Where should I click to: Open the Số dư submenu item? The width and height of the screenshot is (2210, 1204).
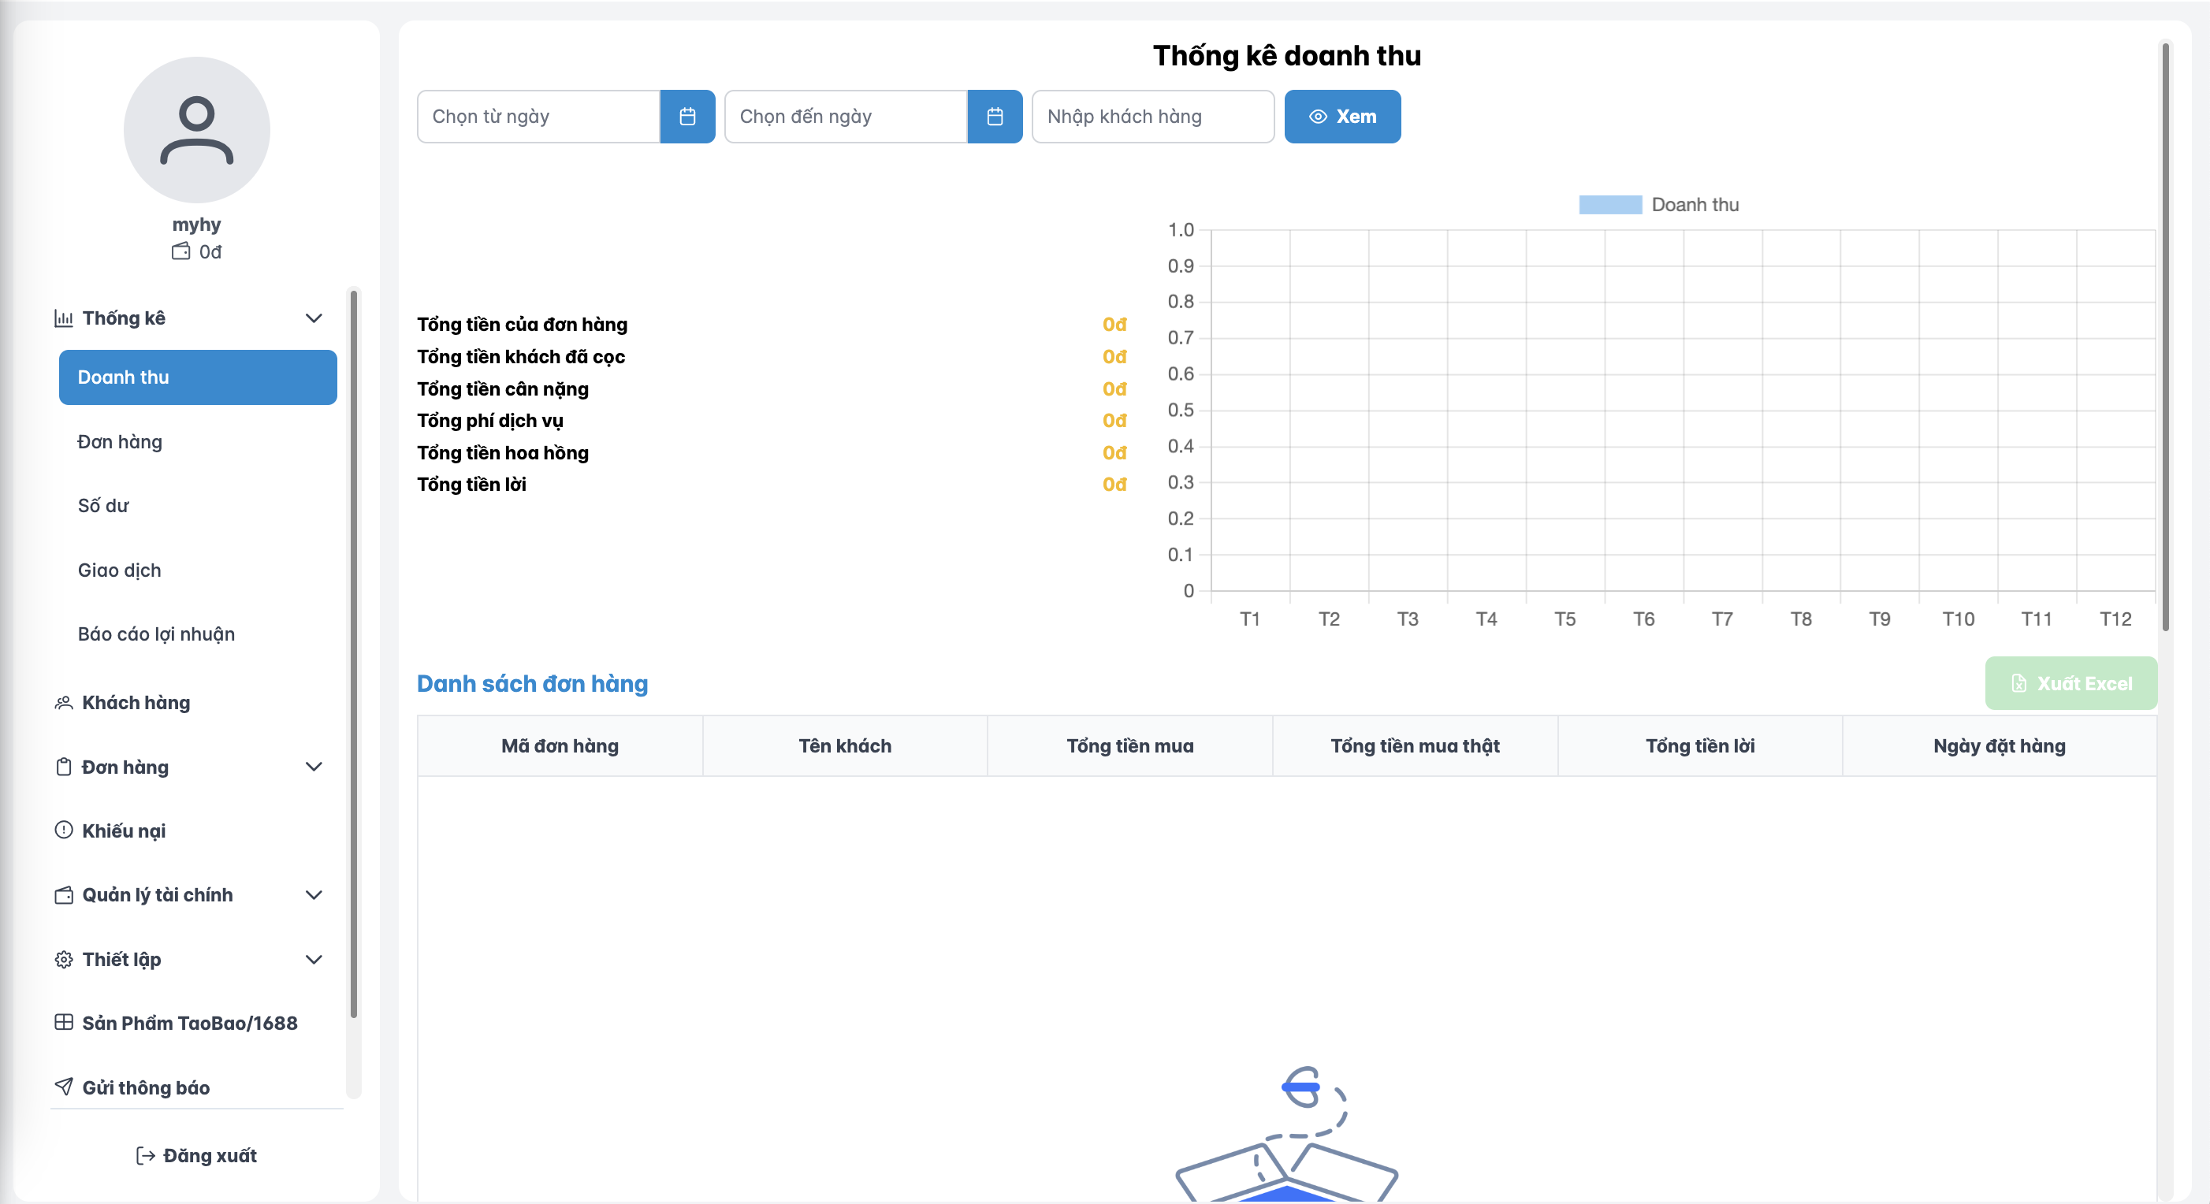click(x=104, y=506)
